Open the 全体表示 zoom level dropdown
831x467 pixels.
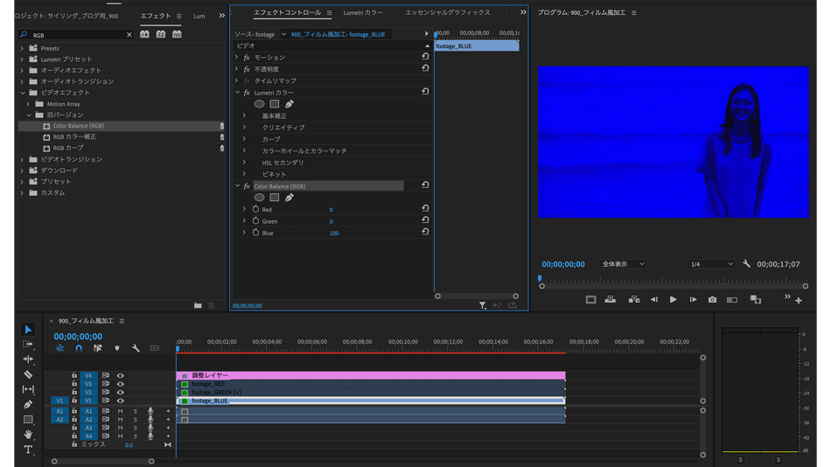pyautogui.click(x=623, y=264)
